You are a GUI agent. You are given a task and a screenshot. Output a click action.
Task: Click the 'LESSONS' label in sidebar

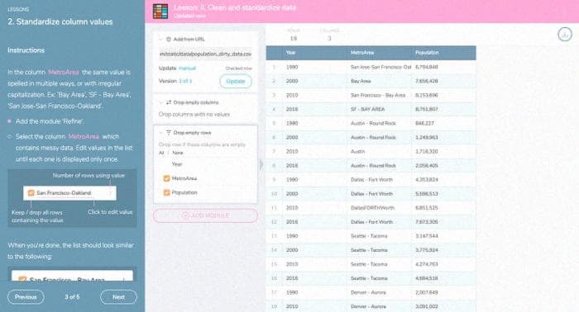(x=18, y=9)
